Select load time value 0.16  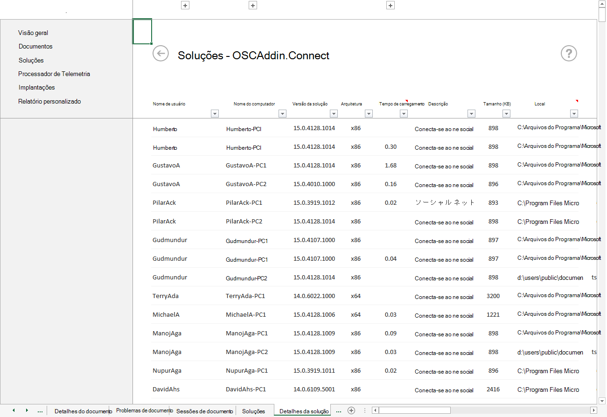[x=391, y=184]
